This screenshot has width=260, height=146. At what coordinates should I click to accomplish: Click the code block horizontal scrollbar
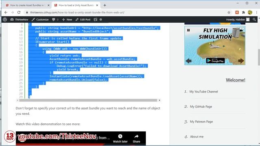[x=88, y=100]
